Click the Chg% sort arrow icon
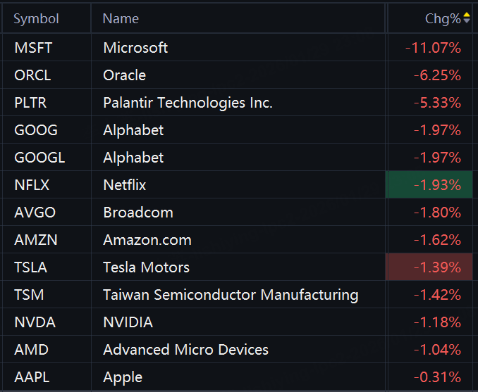 tap(467, 18)
